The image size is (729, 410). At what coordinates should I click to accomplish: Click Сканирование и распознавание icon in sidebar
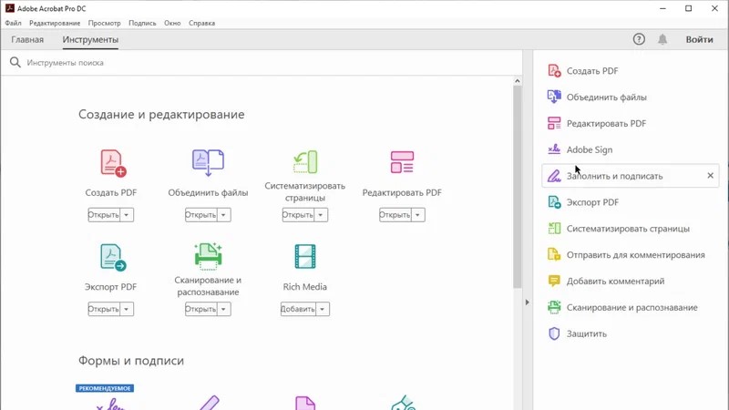(x=554, y=307)
